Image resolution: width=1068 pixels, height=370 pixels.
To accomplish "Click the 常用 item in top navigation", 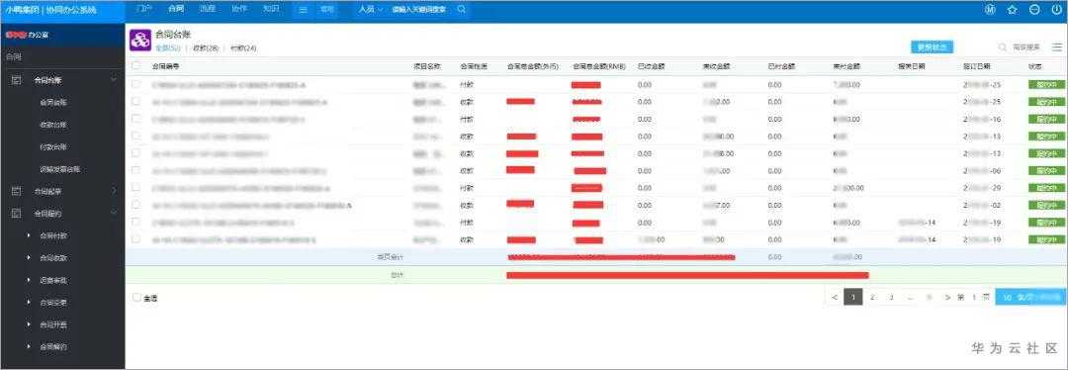I will (x=327, y=10).
